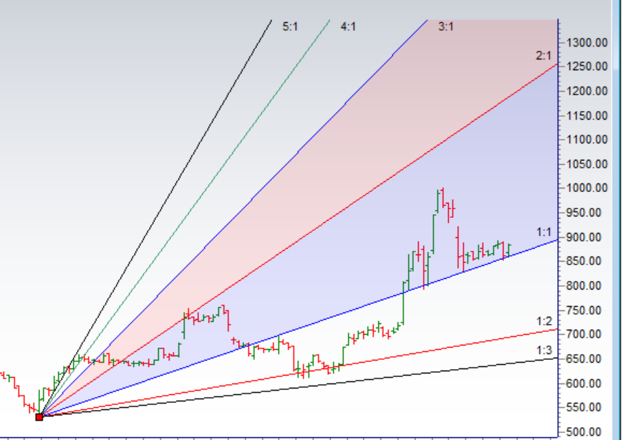Click the 2:1 angle label
Image resolution: width=623 pixels, height=440 pixels.
click(x=544, y=55)
